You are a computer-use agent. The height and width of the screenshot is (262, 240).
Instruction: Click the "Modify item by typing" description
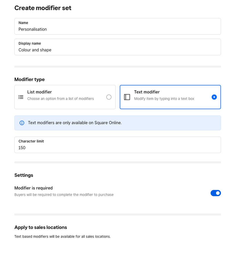click(x=164, y=99)
